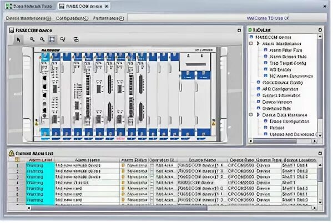Click the alarm list horizontal scroll right arrow
The height and width of the screenshot is (223, 333).
[315, 208]
